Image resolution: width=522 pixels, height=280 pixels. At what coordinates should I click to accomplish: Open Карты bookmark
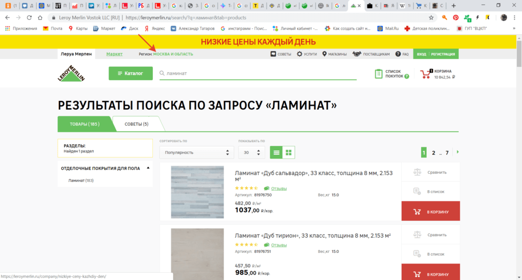tap(78, 29)
